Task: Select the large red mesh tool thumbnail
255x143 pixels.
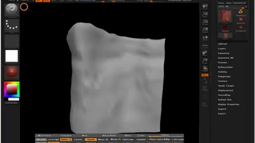Action: click(225, 16)
